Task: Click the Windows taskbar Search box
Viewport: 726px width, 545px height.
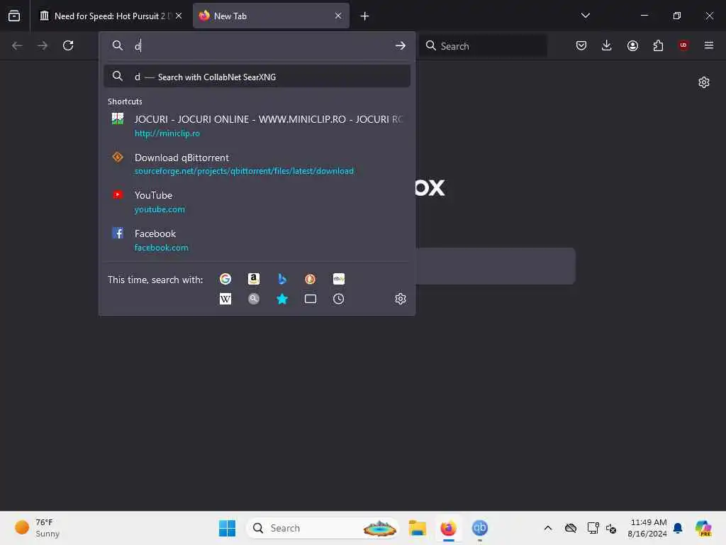Action: 323,528
